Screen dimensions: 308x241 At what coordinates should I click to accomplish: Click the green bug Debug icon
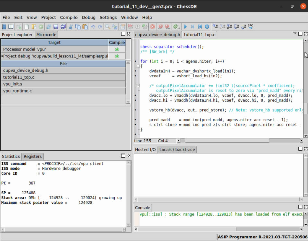click(175, 27)
